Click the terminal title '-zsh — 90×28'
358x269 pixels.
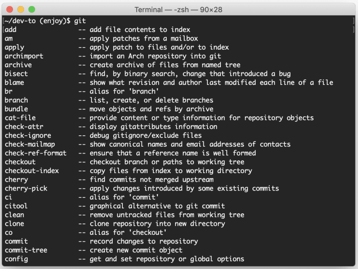point(198,10)
